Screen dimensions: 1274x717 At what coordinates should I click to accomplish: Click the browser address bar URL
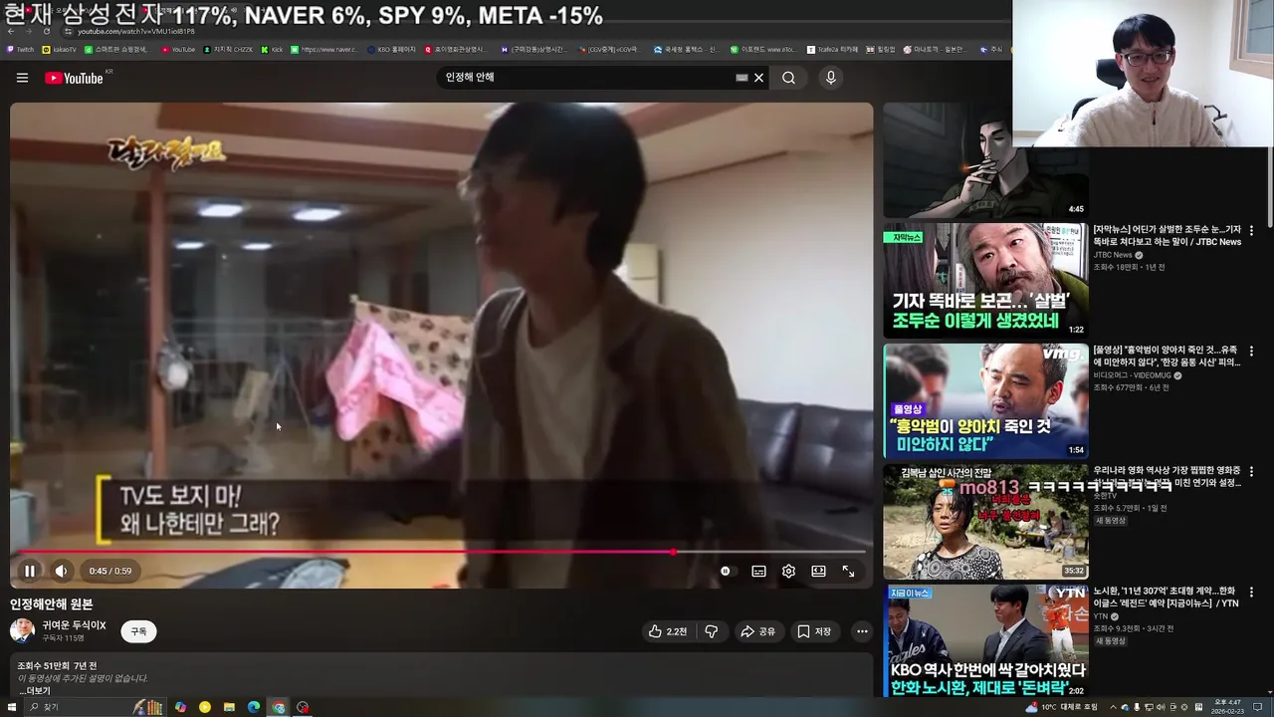coord(136,32)
